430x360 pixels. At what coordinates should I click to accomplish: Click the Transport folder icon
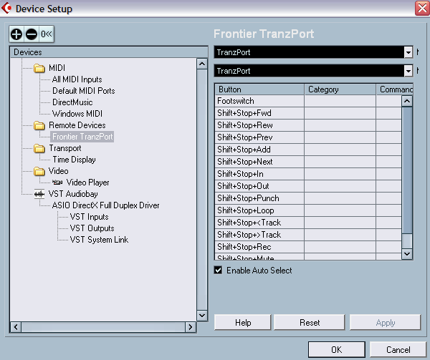point(39,149)
